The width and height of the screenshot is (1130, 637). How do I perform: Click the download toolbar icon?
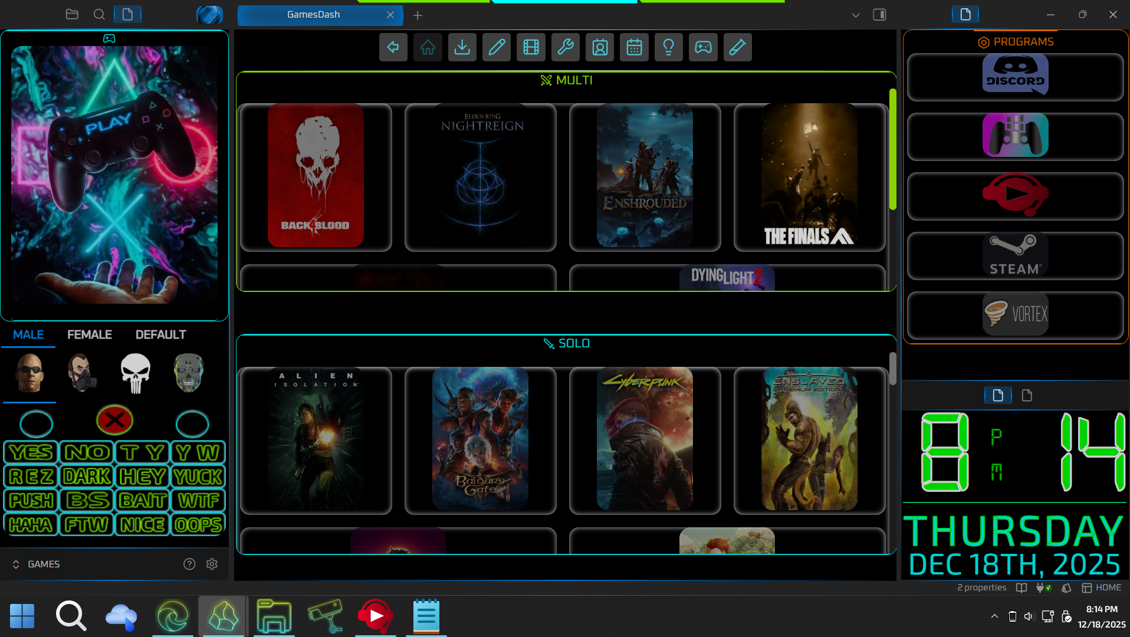click(462, 47)
